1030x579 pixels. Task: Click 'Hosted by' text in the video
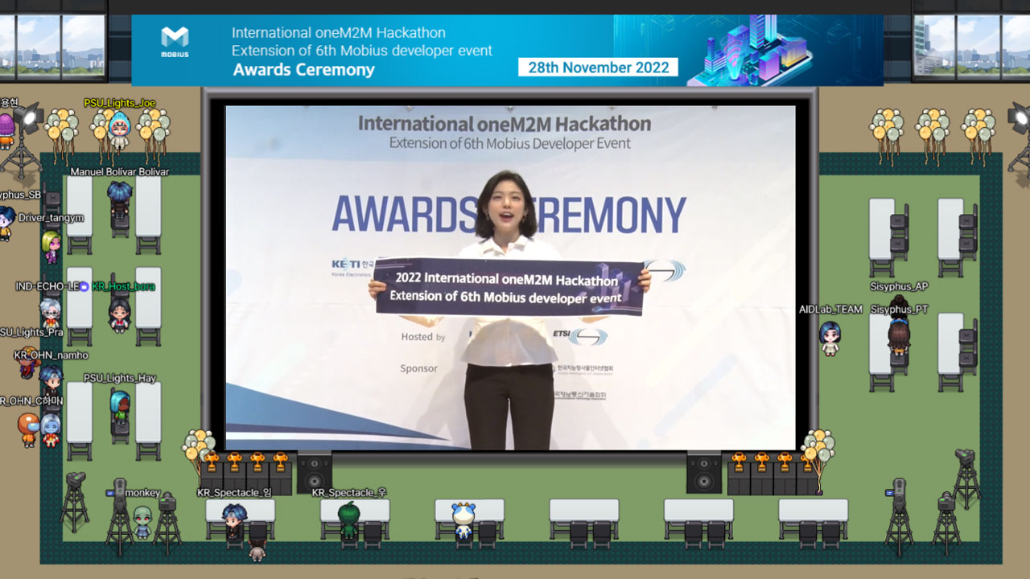423,337
